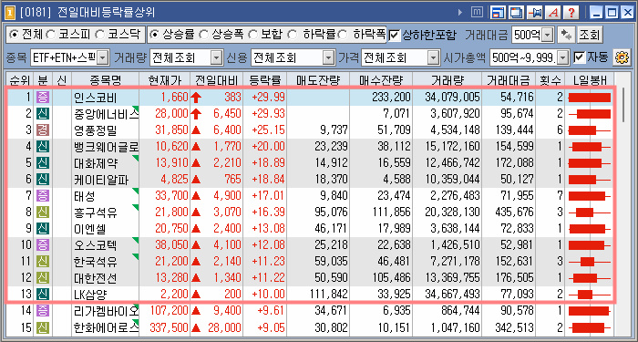The width and height of the screenshot is (638, 342).
Task: Sort by the 거래대금 column header
Action: pos(509,80)
